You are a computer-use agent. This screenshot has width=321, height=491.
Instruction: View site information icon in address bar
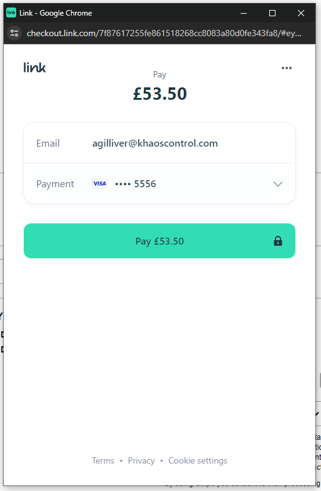pyautogui.click(x=14, y=33)
